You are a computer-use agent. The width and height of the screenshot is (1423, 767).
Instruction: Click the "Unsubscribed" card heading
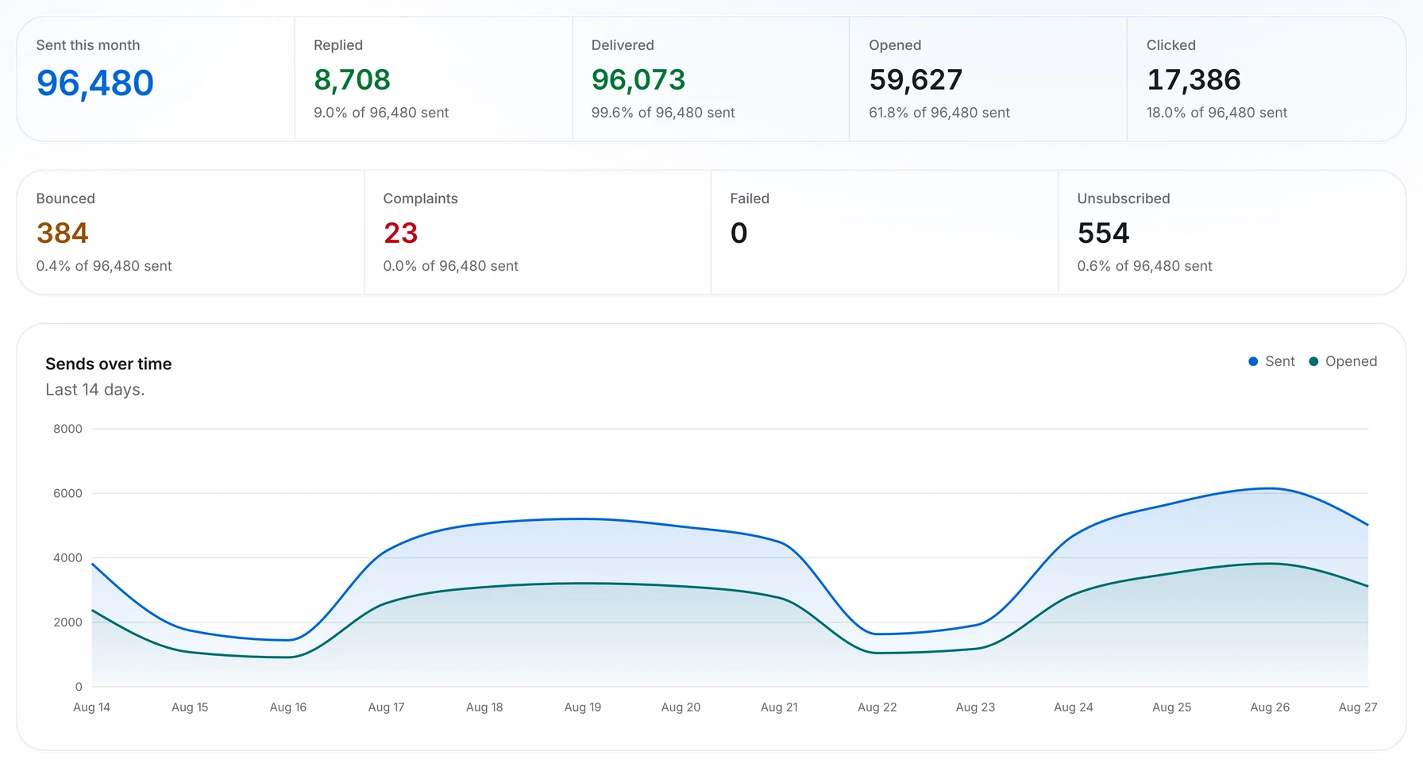[1124, 198]
